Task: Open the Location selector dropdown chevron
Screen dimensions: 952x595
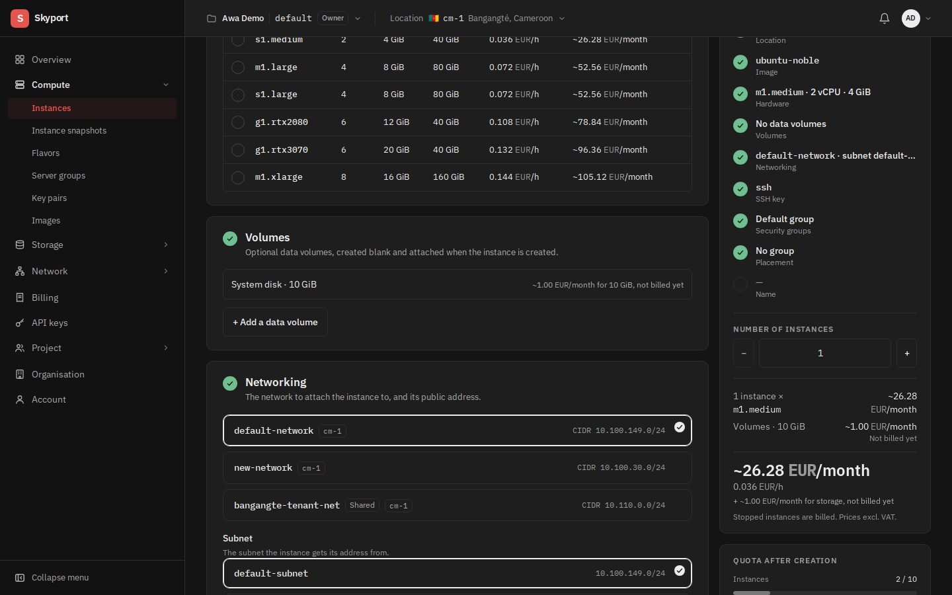Action: pos(562,19)
